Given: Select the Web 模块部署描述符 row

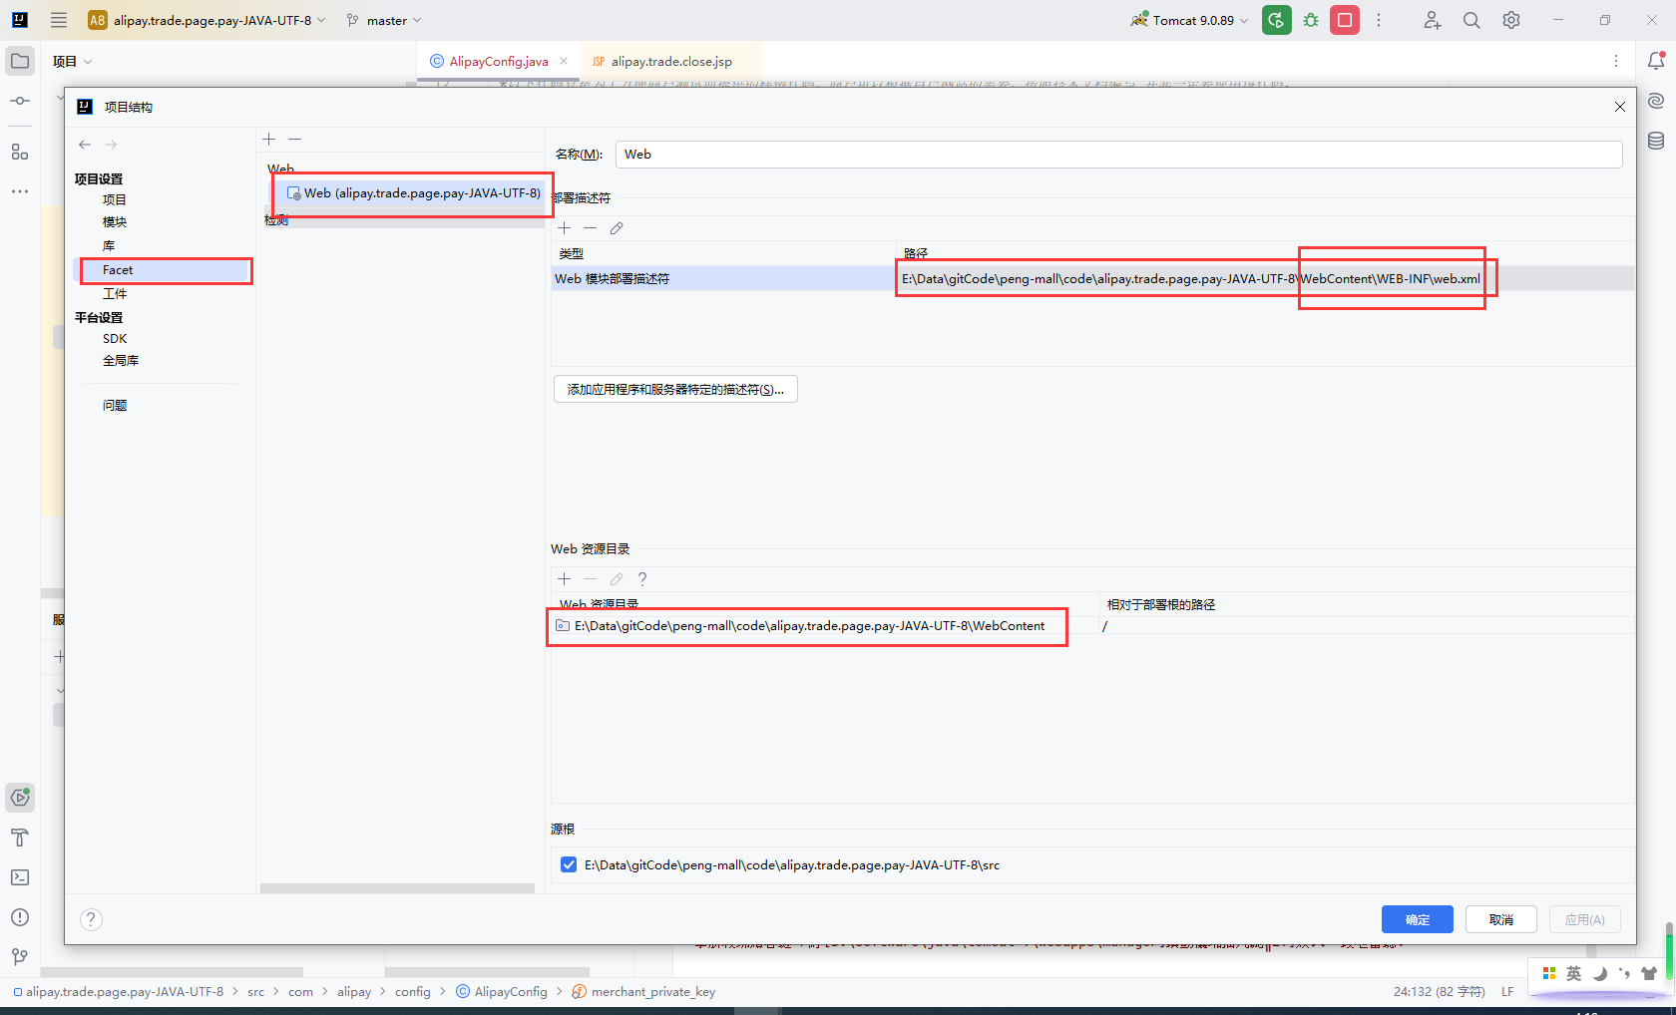Looking at the screenshot, I should tap(1092, 279).
